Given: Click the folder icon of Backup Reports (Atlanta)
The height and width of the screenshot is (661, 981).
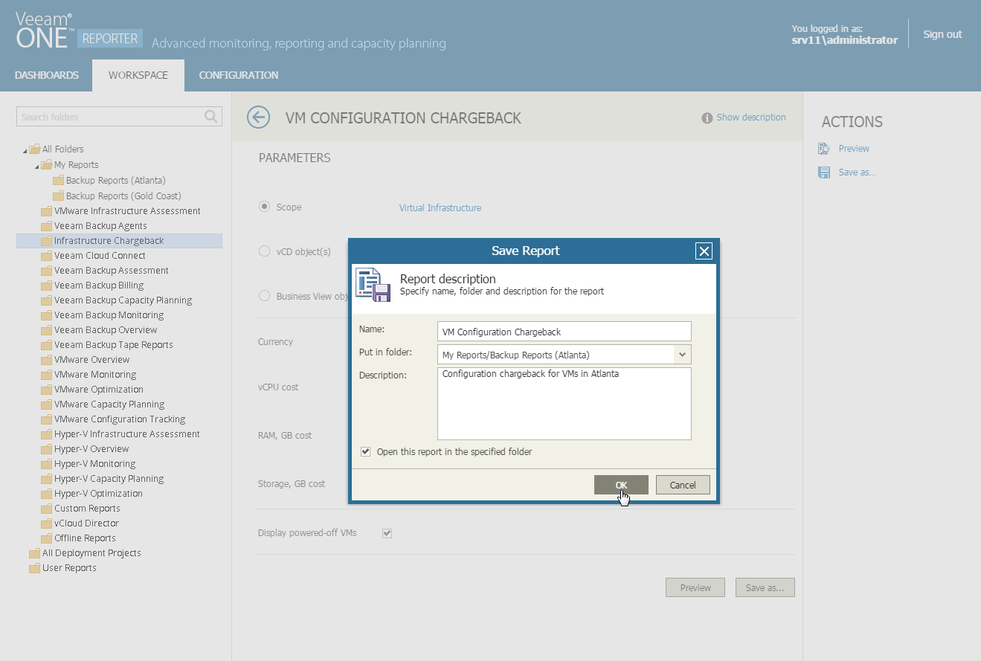Looking at the screenshot, I should point(59,181).
